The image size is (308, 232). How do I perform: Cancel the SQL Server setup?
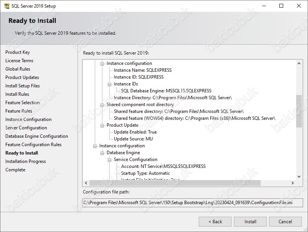click(x=285, y=222)
